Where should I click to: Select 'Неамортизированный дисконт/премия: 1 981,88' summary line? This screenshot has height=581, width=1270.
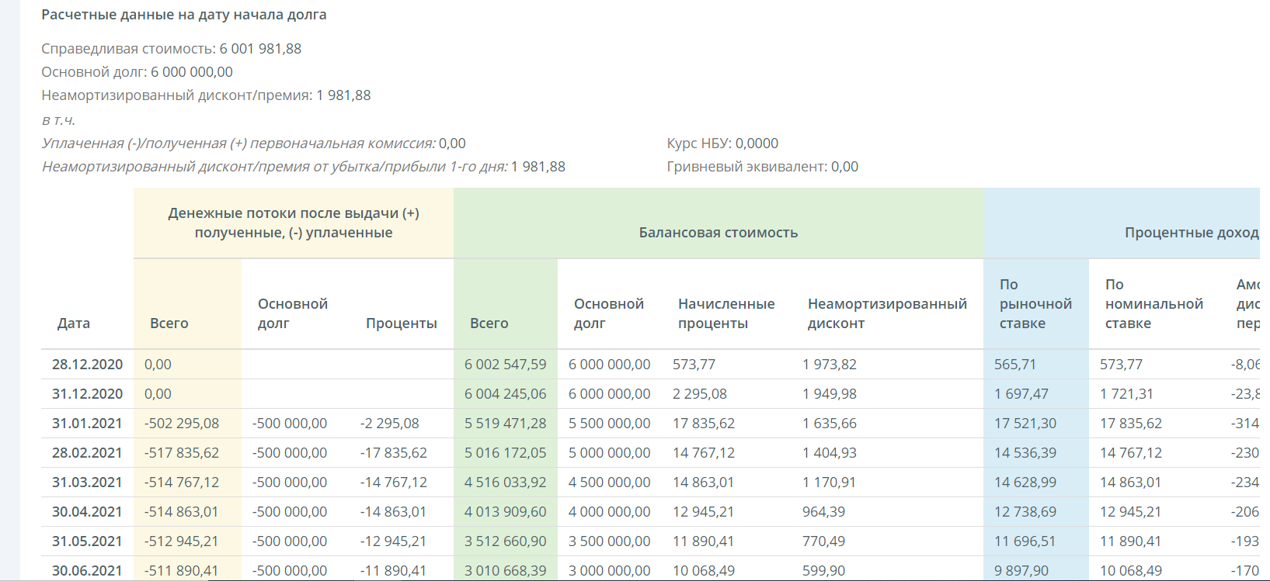(x=206, y=95)
